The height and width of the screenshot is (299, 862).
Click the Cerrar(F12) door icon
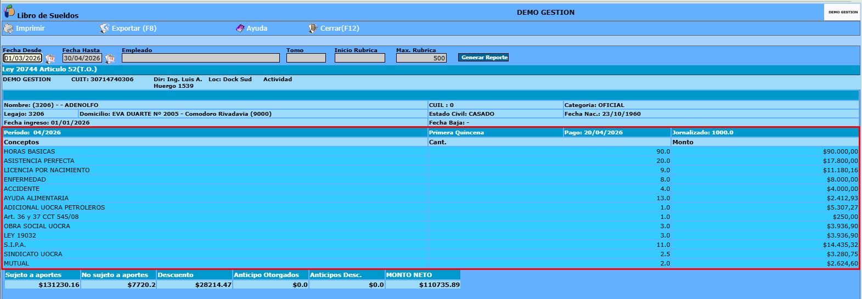point(313,28)
